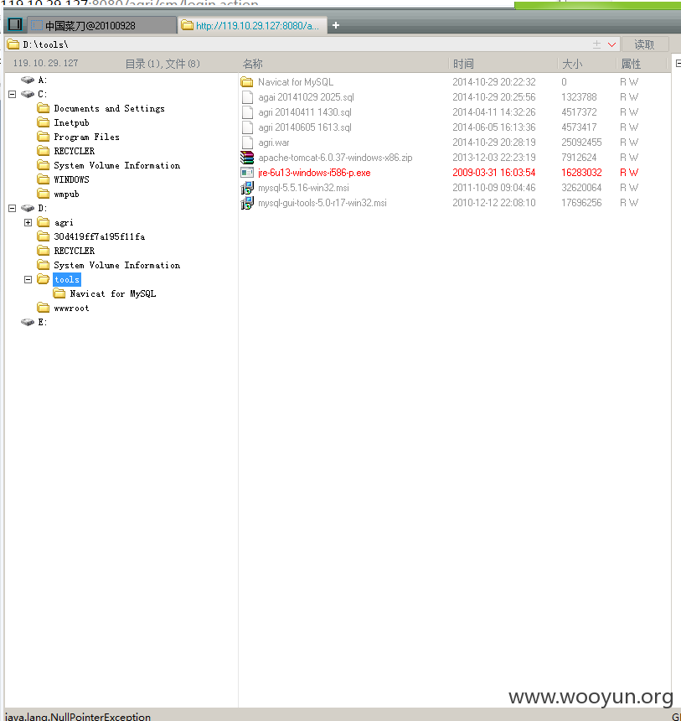Select the http://119.10.29.127:8080 tab

[253, 25]
